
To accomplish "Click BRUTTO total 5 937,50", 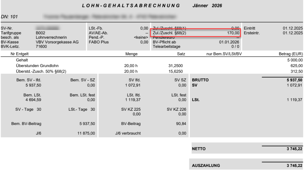I will coord(294,80).
